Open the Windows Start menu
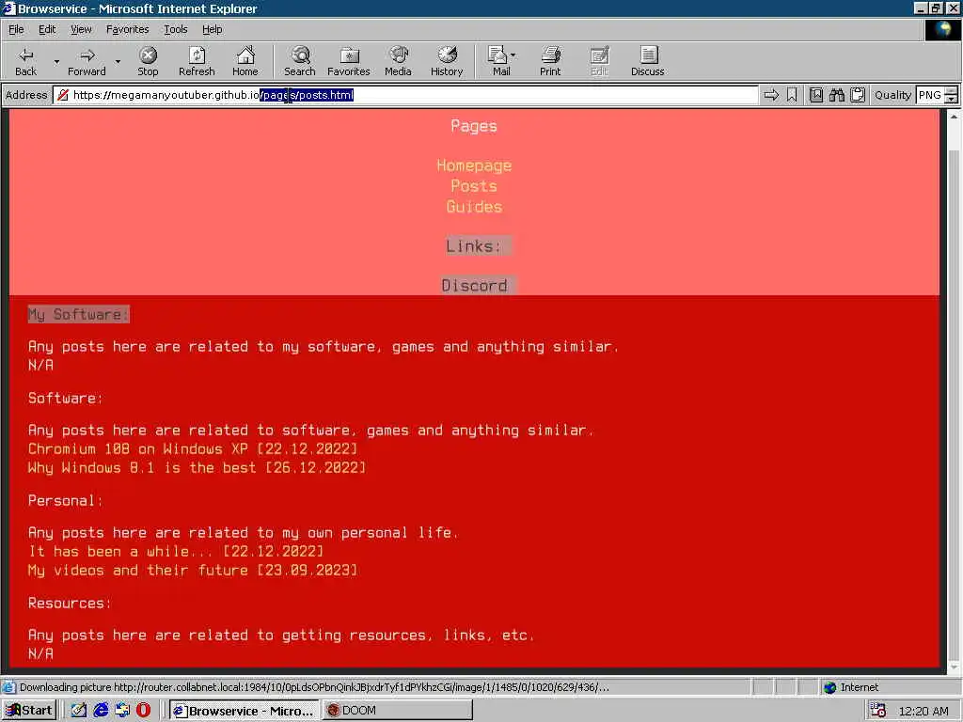Viewport: 963px width, 722px height. 29,711
